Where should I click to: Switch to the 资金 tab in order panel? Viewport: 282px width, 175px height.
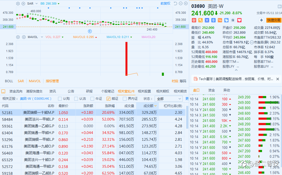point(212,90)
